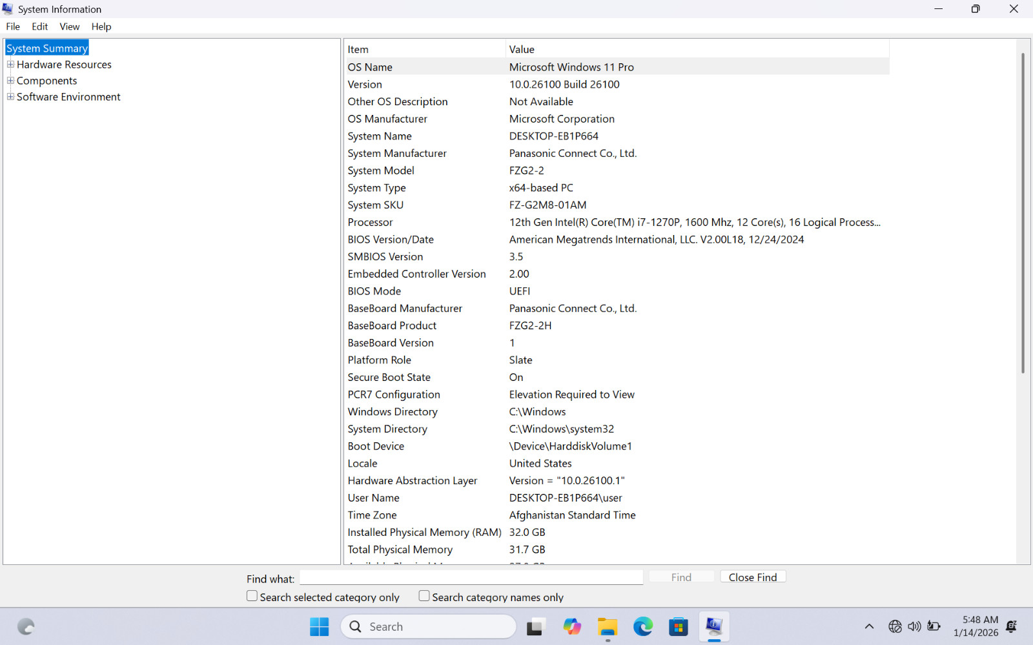
Task: Expand the Software Environment node
Action: click(x=10, y=97)
